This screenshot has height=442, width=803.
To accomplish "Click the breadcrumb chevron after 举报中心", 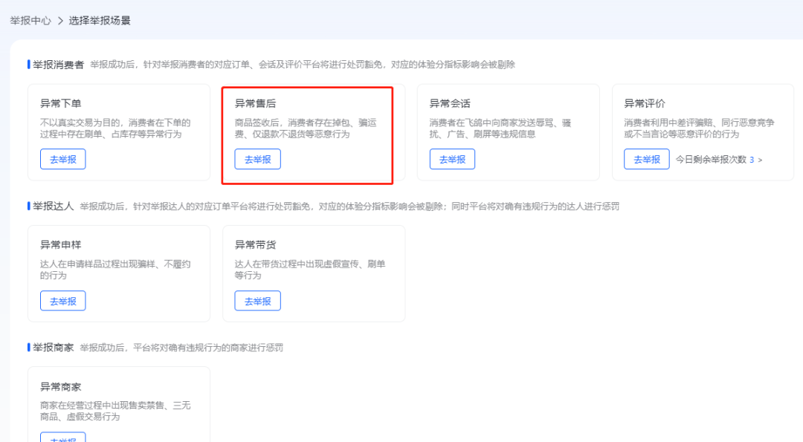I will [x=60, y=21].
